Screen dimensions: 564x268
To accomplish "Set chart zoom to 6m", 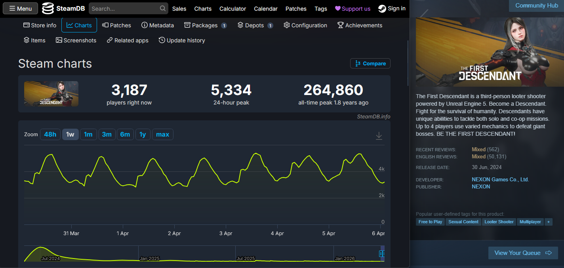I will coord(125,135).
